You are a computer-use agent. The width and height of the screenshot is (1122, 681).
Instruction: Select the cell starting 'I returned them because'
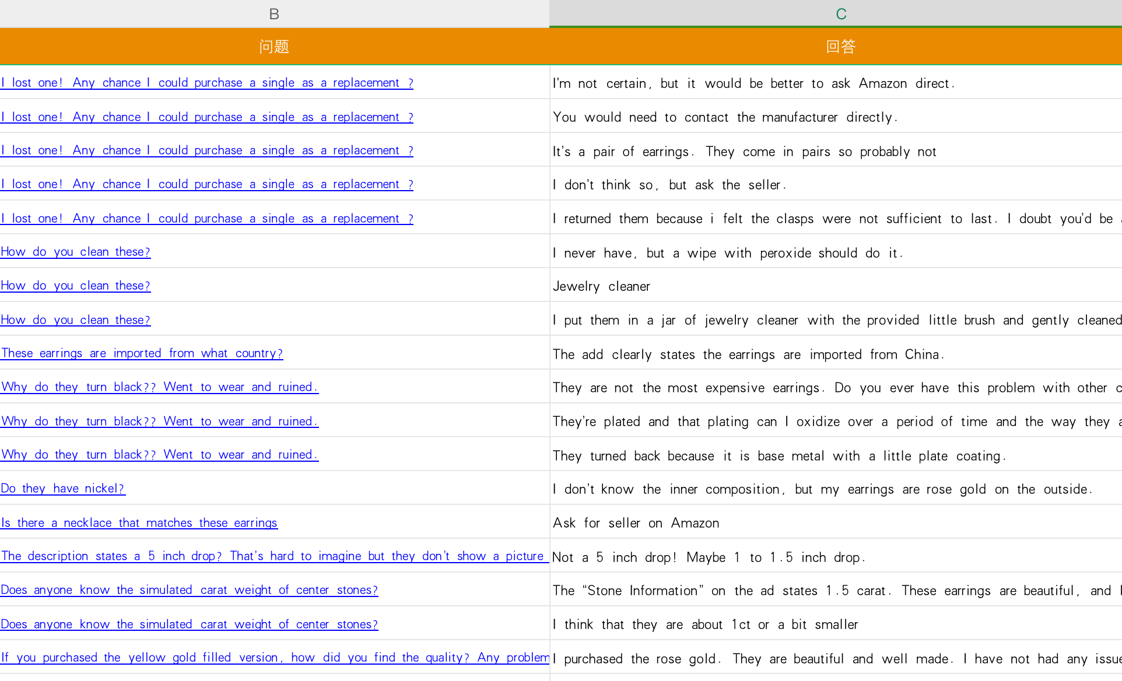click(836, 217)
